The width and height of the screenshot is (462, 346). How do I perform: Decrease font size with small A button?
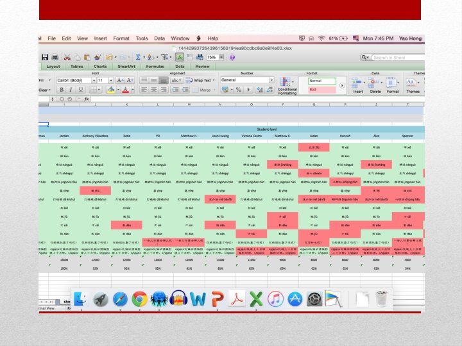click(x=130, y=80)
